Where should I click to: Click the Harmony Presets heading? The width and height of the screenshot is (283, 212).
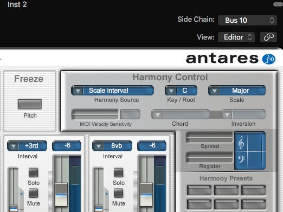coord(226,178)
